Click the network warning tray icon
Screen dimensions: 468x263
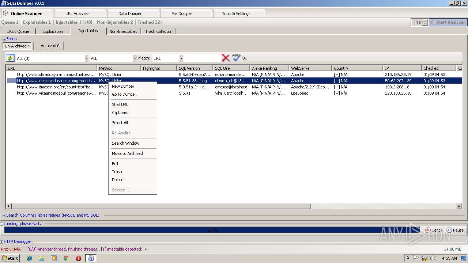[424, 258]
